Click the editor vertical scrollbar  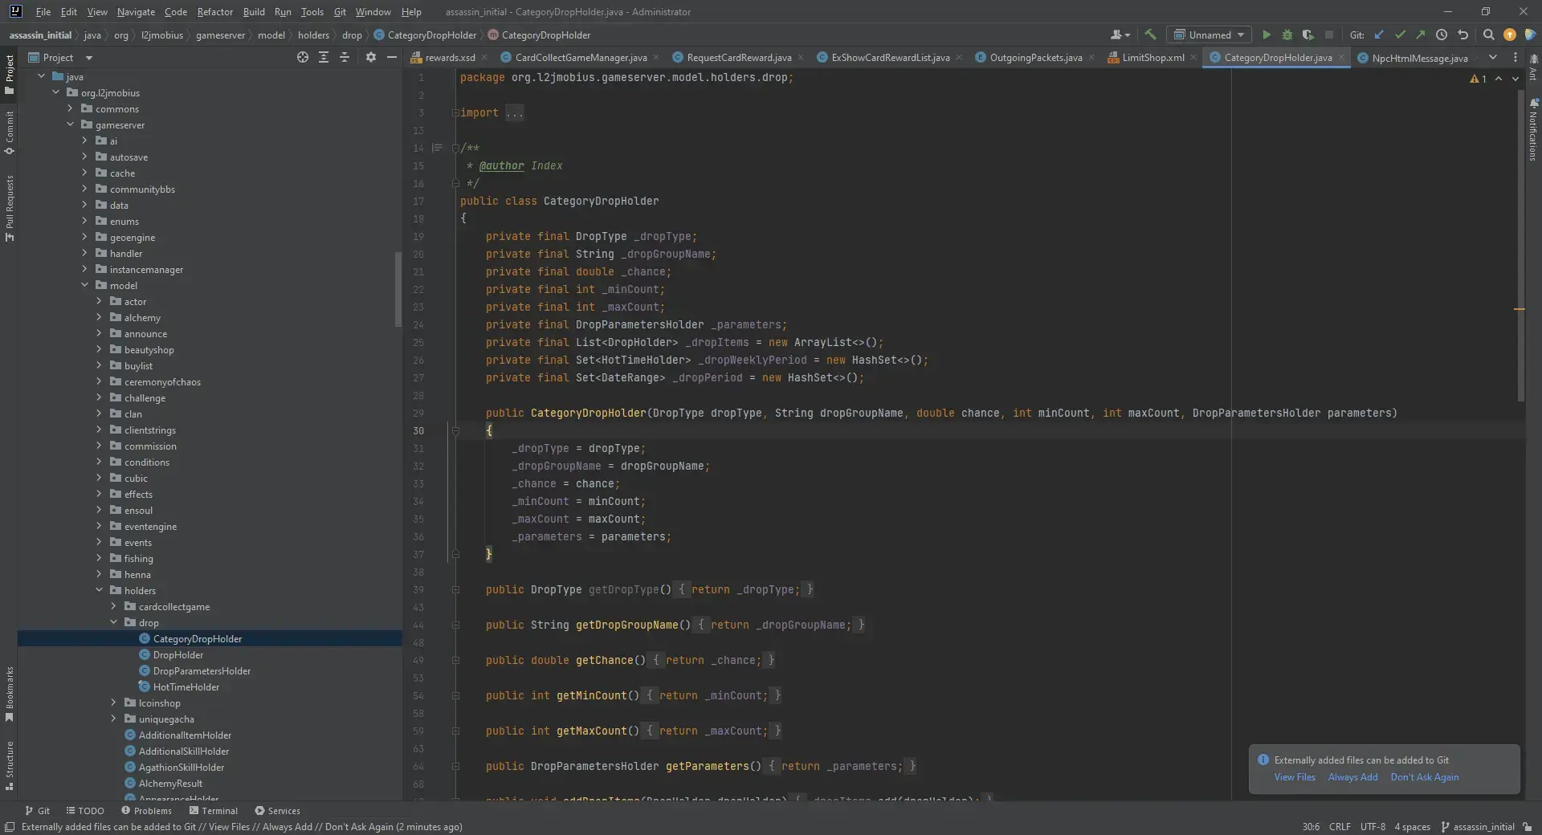click(1520, 245)
